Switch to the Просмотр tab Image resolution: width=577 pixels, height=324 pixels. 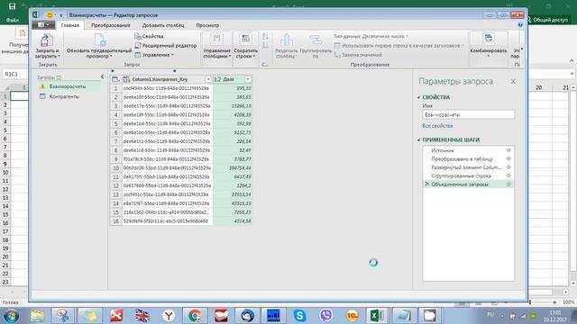[x=207, y=25]
